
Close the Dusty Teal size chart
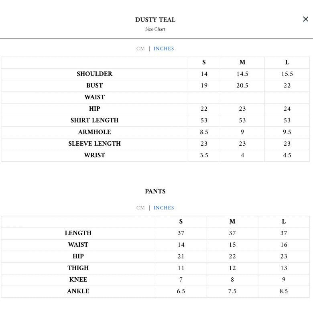(x=305, y=19)
